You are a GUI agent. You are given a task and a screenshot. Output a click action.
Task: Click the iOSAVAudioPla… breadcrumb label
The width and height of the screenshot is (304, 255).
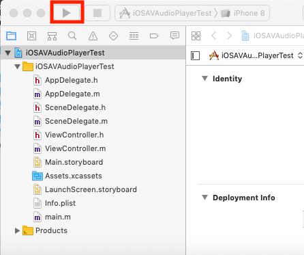coord(279,36)
